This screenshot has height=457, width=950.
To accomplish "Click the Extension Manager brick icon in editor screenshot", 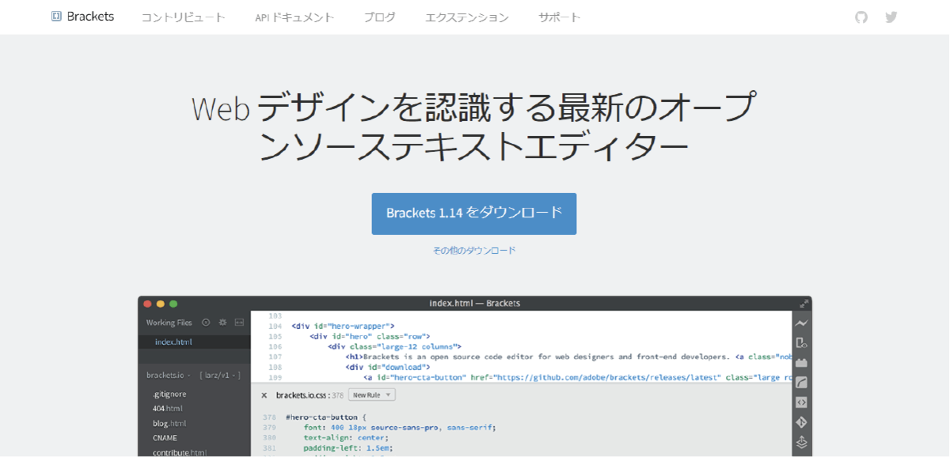I will (801, 363).
